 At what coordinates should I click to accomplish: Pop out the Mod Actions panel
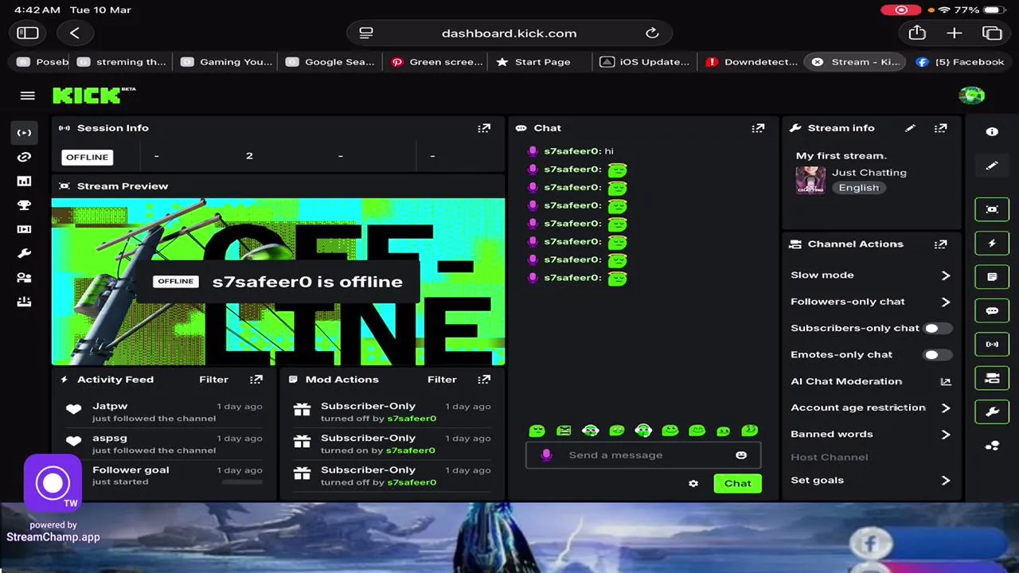click(484, 380)
